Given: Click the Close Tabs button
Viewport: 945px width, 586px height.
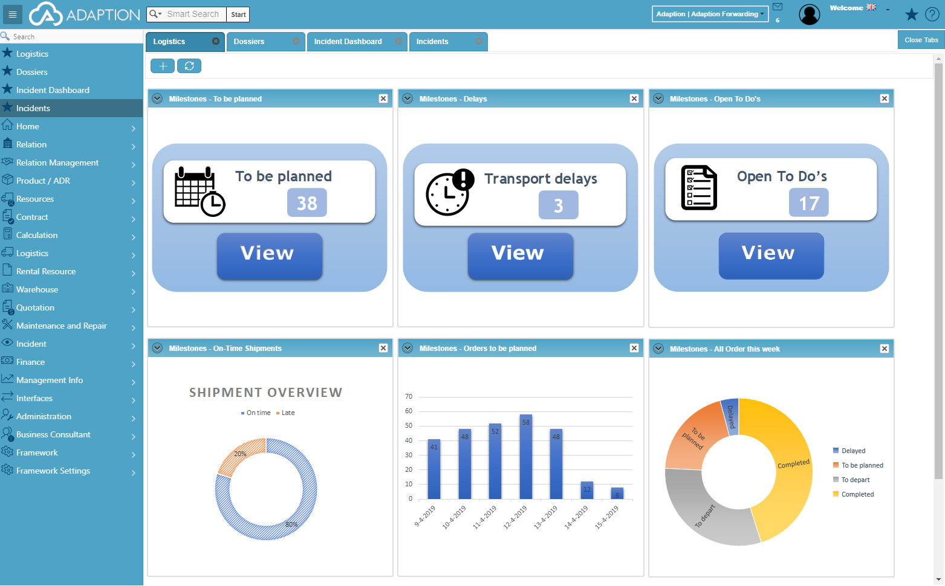Looking at the screenshot, I should [921, 40].
